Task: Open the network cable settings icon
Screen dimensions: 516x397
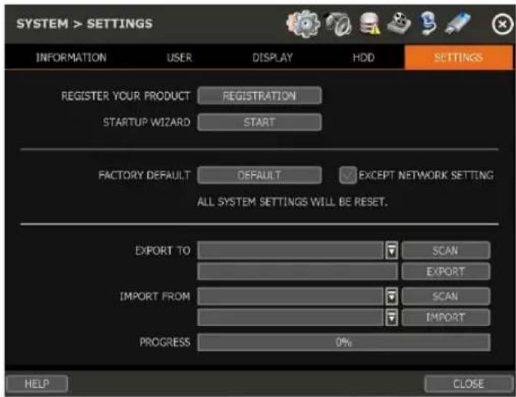Action: (x=428, y=23)
